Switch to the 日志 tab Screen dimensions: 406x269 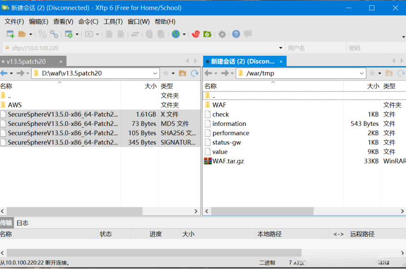(23, 223)
